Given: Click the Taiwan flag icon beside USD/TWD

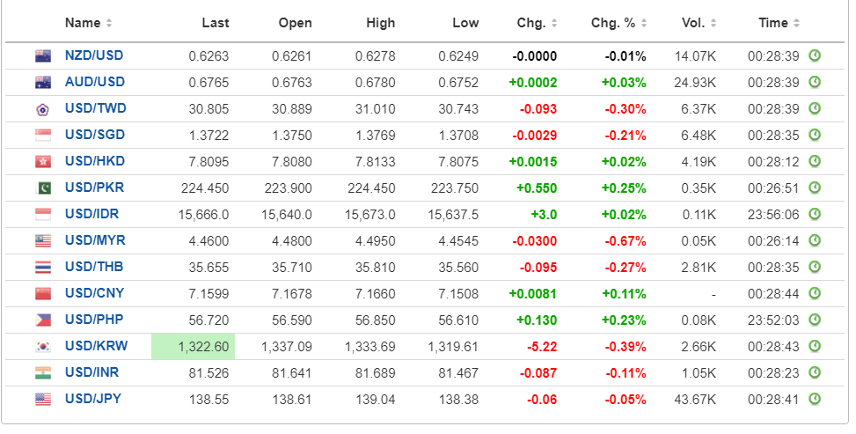Looking at the screenshot, I should coord(42,109).
